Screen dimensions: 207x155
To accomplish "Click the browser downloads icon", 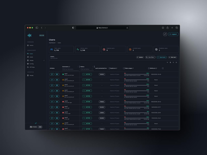I will (163, 28).
